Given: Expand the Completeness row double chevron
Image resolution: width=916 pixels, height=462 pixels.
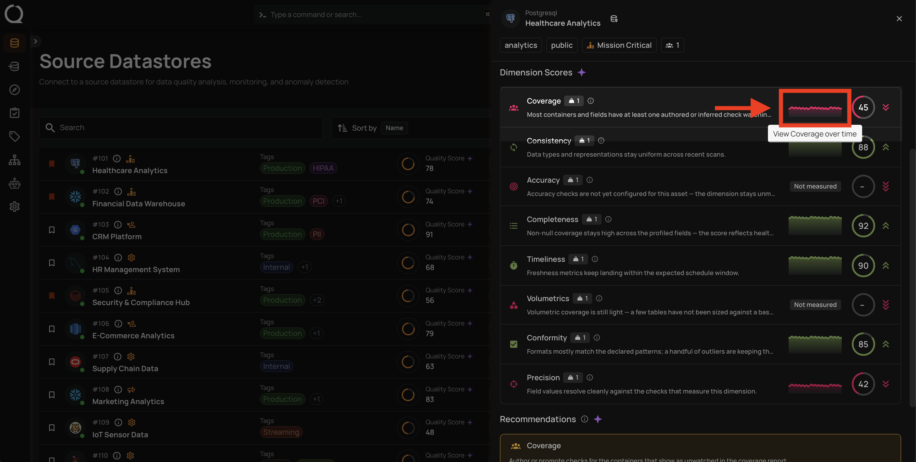Looking at the screenshot, I should pyautogui.click(x=885, y=226).
